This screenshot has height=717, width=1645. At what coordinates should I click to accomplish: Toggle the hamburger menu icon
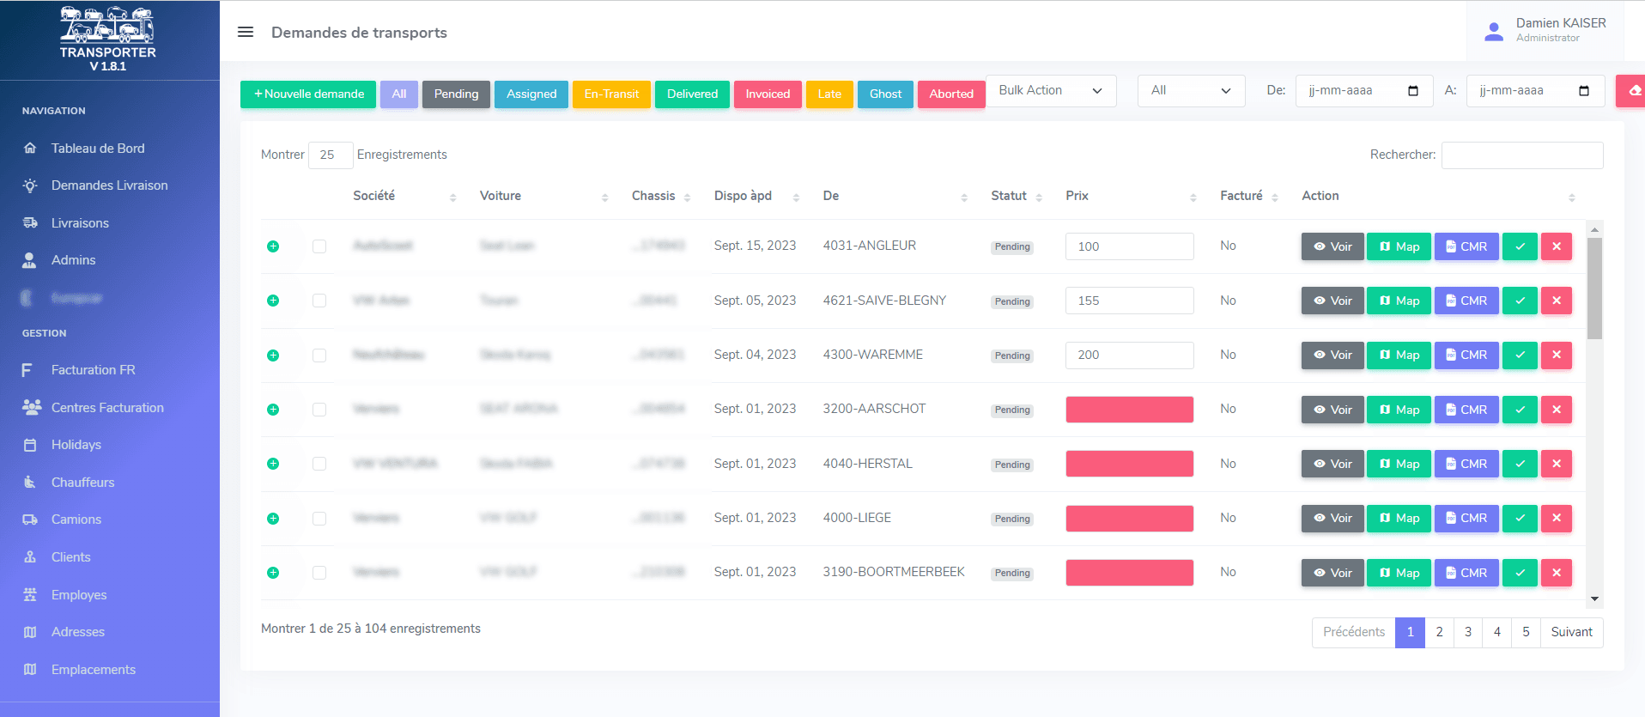point(246,32)
